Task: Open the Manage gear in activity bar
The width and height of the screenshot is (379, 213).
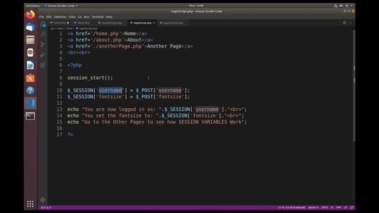Action: click(x=43, y=200)
